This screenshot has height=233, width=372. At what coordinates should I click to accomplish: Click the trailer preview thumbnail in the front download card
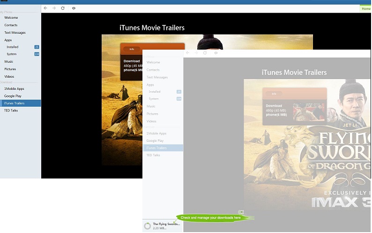pyautogui.click(x=308, y=112)
